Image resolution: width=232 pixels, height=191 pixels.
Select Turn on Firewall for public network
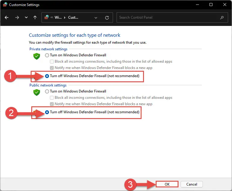(x=75, y=91)
